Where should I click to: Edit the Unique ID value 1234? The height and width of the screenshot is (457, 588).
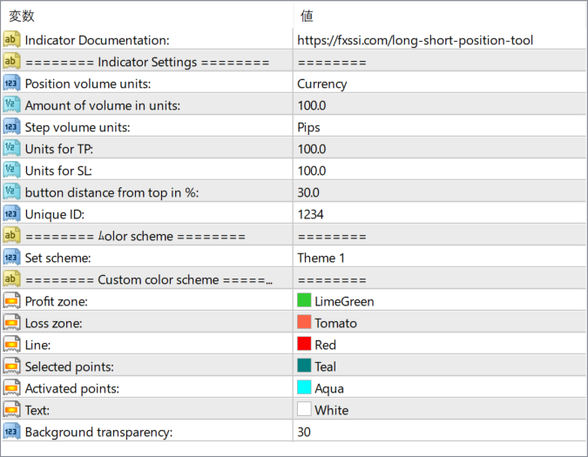tap(310, 214)
